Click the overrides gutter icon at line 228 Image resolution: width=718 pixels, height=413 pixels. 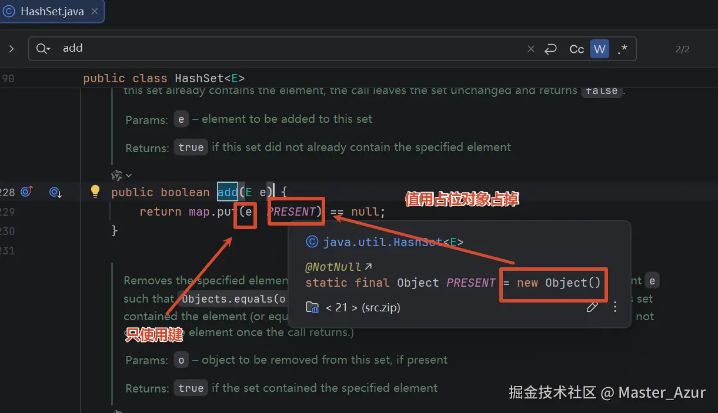pos(26,192)
